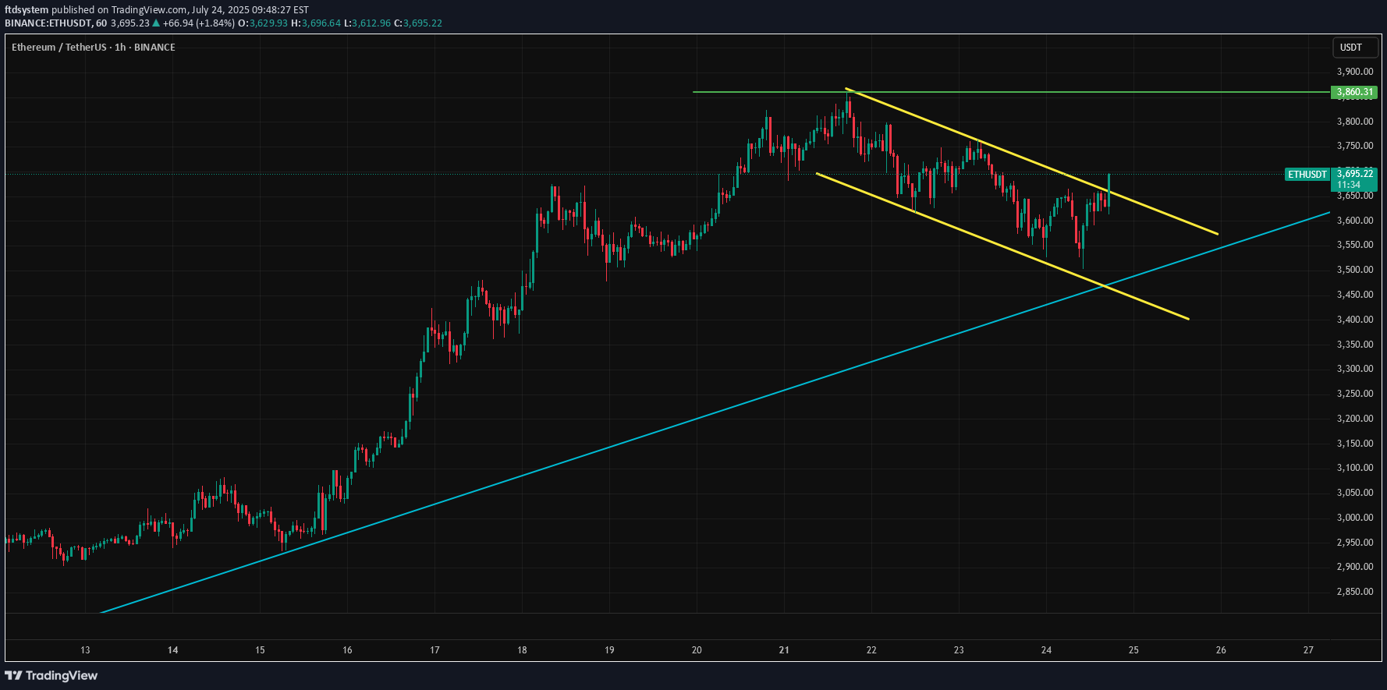Click the 3,250.00 price axis label
This screenshot has width=1387, height=690.
1355,394
